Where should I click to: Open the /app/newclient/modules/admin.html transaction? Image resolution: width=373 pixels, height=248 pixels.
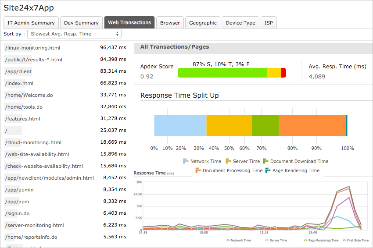pyautogui.click(x=50, y=178)
